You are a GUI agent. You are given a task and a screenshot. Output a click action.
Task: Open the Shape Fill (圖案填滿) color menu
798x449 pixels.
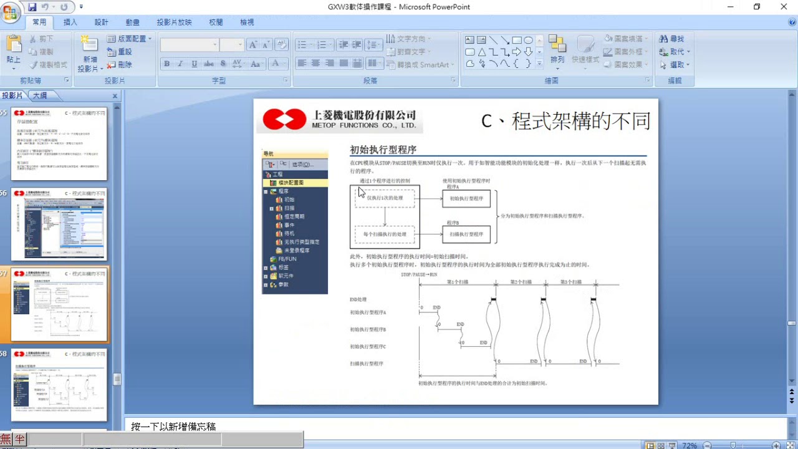pos(627,39)
